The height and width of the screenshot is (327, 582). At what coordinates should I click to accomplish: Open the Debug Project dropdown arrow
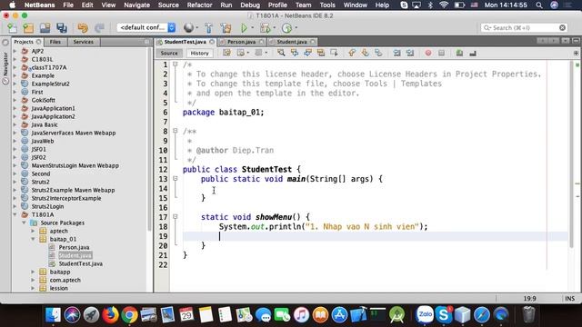coord(275,28)
